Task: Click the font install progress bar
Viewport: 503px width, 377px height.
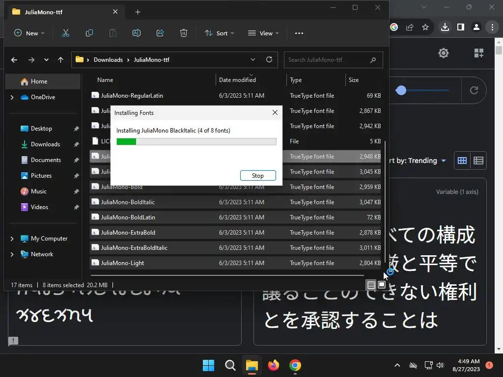Action: [x=196, y=141]
